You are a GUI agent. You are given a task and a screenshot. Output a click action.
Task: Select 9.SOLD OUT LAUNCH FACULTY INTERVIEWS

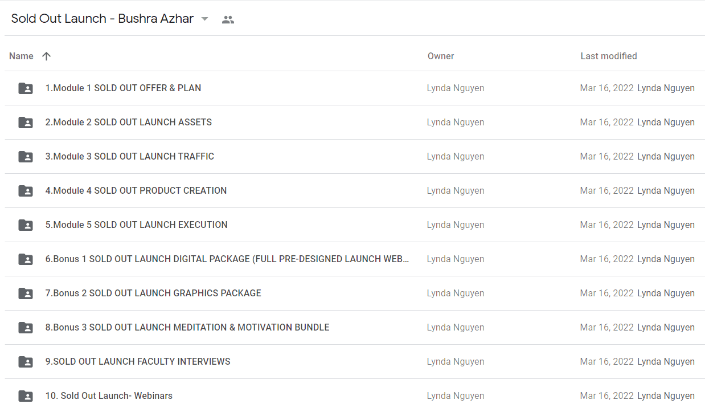point(138,361)
